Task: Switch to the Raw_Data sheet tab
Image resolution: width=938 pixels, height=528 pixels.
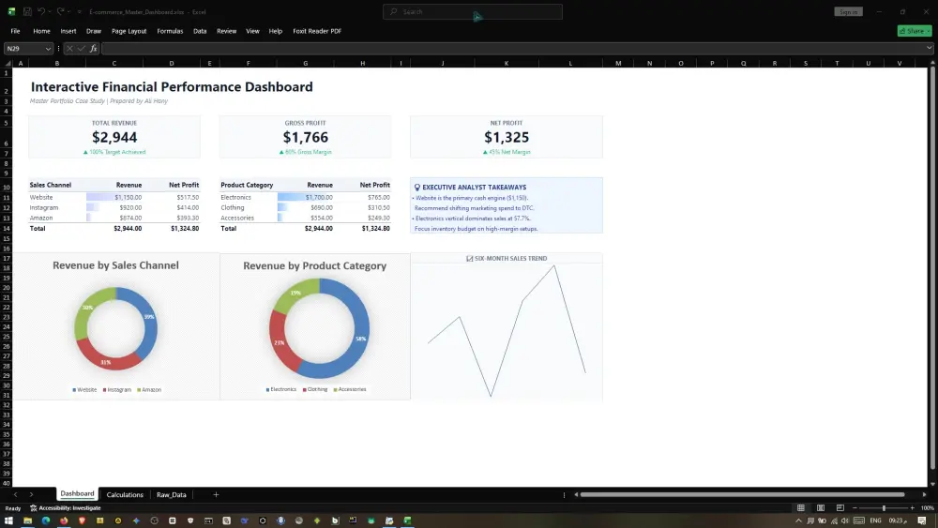Action: [x=171, y=494]
